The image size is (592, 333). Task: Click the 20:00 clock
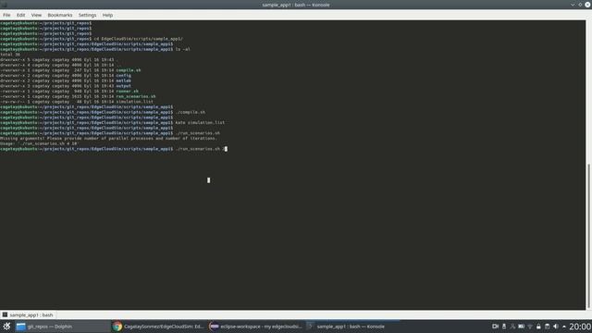[580, 327]
